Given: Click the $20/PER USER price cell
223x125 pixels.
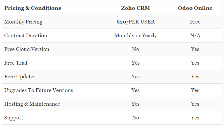Looking at the screenshot, I should pos(135,22).
